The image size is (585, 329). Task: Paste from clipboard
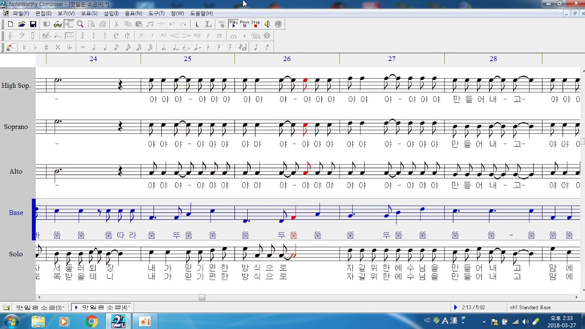[x=139, y=24]
